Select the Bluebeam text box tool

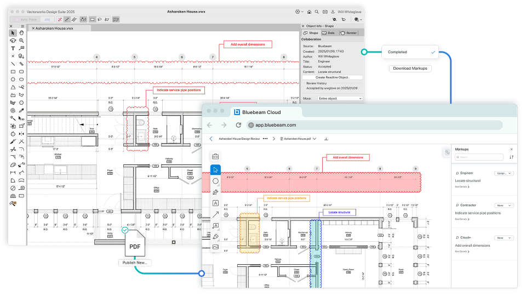click(x=215, y=203)
